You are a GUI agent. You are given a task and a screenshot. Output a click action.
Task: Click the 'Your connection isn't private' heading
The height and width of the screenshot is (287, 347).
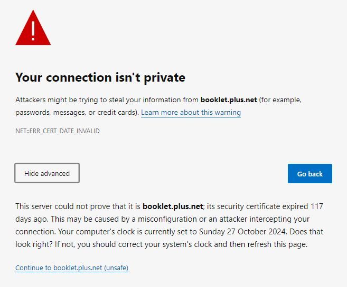pyautogui.click(x=100, y=77)
